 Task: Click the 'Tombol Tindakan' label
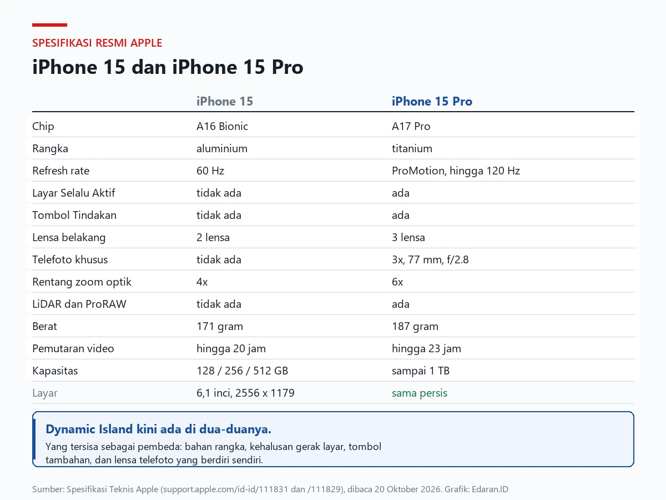click(x=74, y=215)
